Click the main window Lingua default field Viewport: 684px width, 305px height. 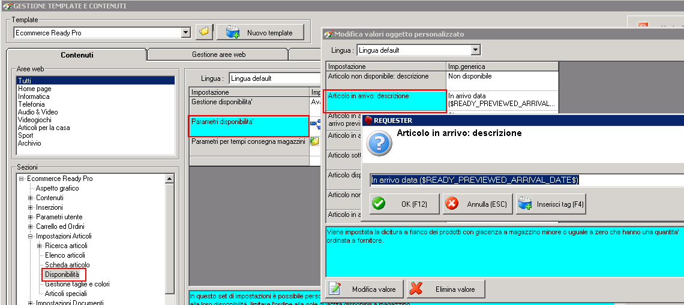pyautogui.click(x=275, y=78)
